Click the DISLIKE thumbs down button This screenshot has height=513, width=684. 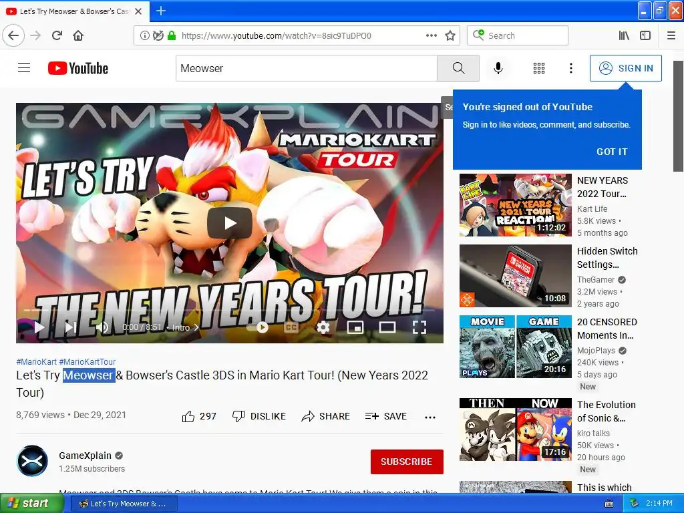click(259, 417)
